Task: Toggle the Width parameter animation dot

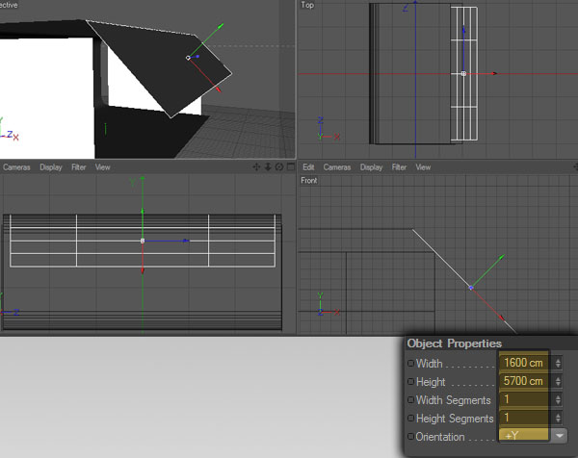Action: point(410,363)
